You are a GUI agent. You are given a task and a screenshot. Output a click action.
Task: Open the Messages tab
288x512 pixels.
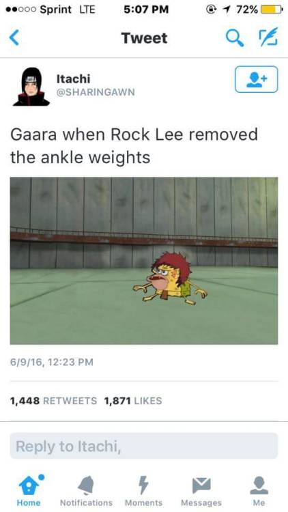point(201,491)
